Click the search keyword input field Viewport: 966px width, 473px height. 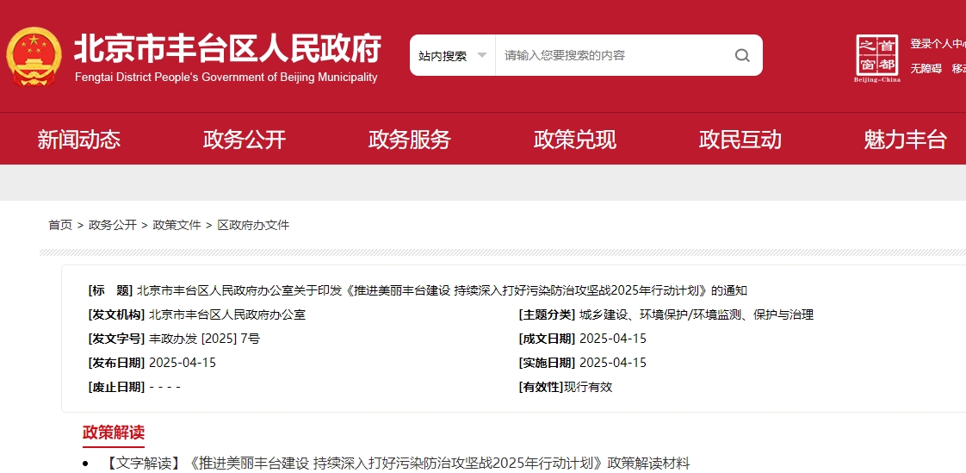(611, 56)
